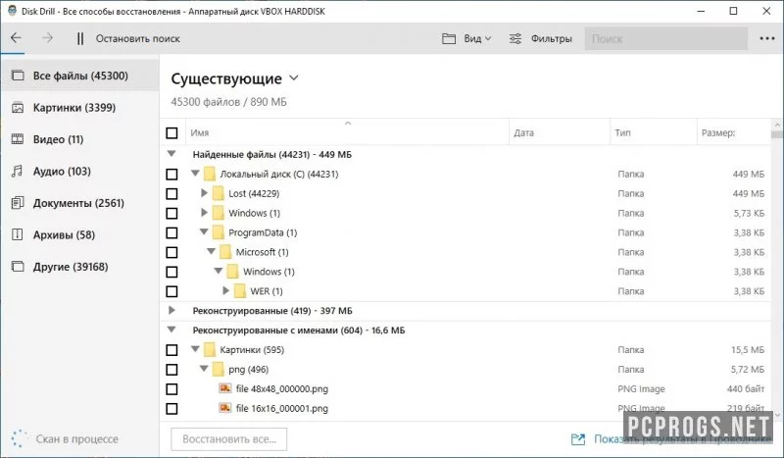This screenshot has height=458, width=784.
Task: Check the Картинки (595) checkbox
Action: tap(171, 350)
